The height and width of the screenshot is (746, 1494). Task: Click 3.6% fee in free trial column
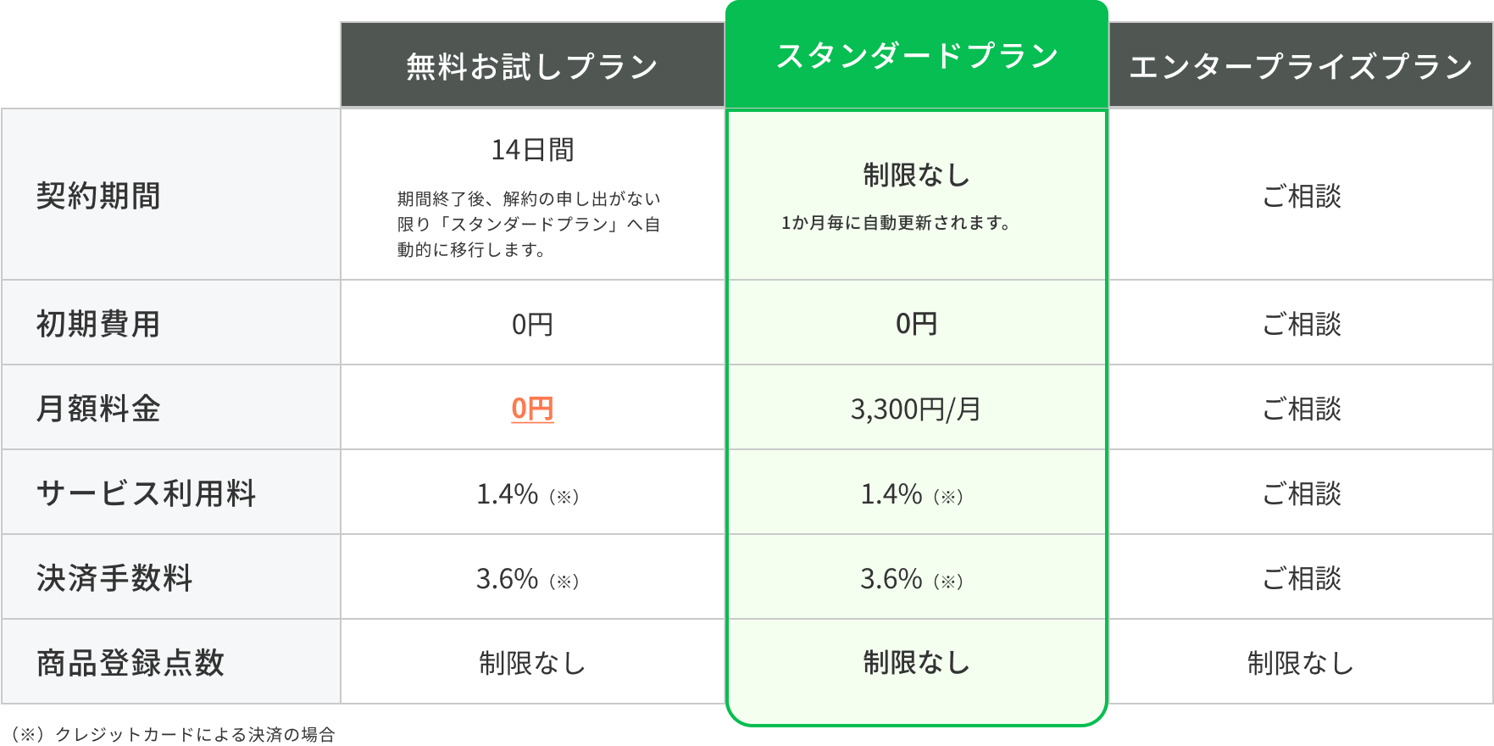tap(507, 578)
